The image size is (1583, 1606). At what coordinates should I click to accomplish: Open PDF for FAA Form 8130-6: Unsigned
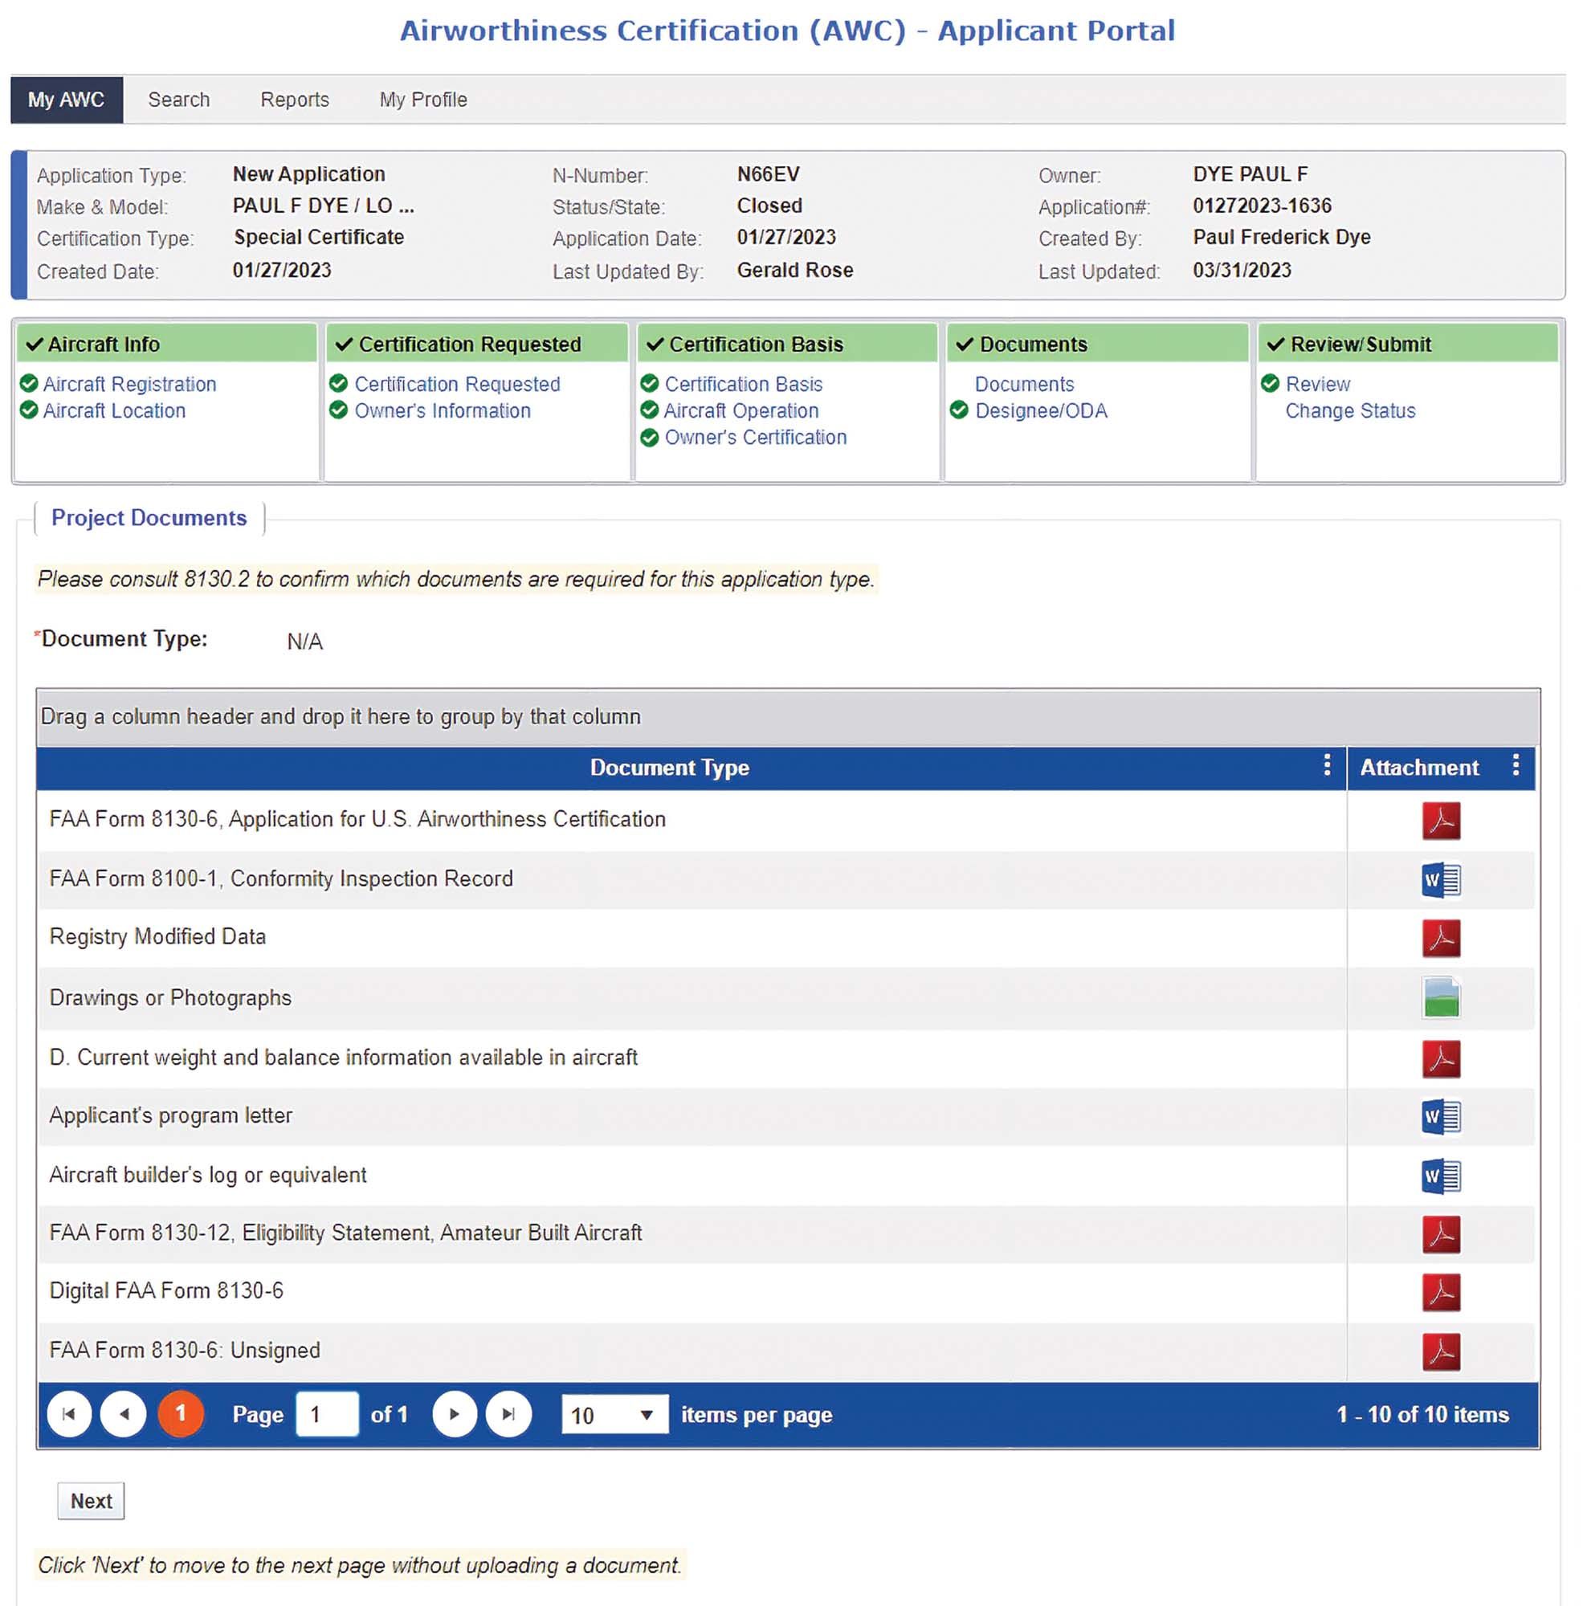tap(1441, 1351)
